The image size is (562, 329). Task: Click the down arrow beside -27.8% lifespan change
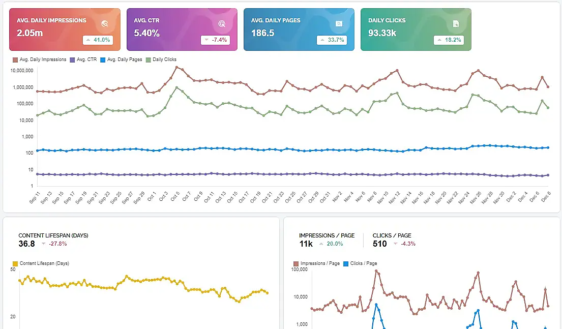[x=43, y=244]
